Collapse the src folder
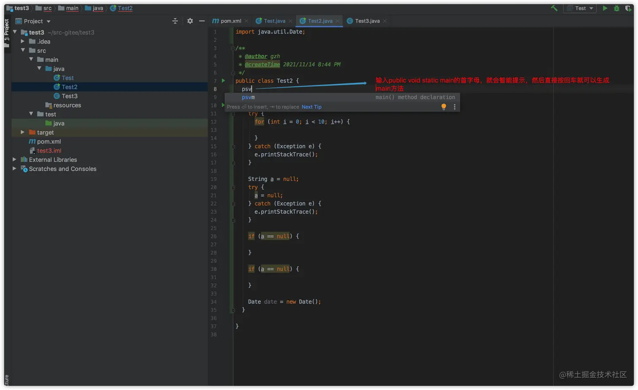638x390 pixels. (x=23, y=50)
